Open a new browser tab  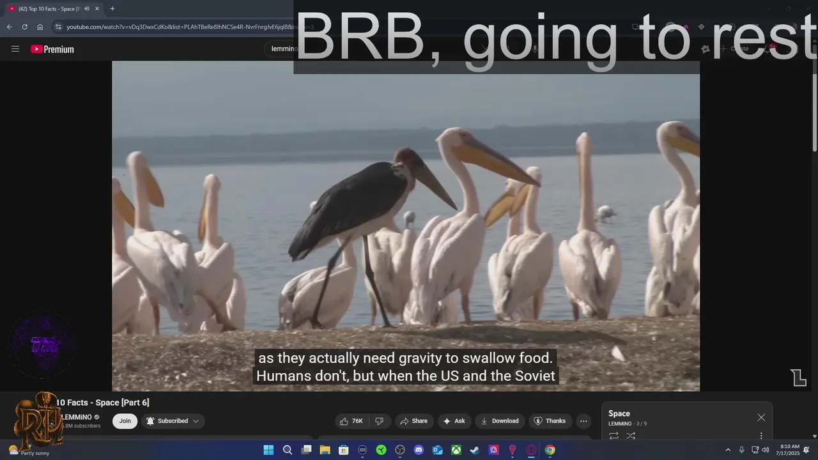[112, 8]
